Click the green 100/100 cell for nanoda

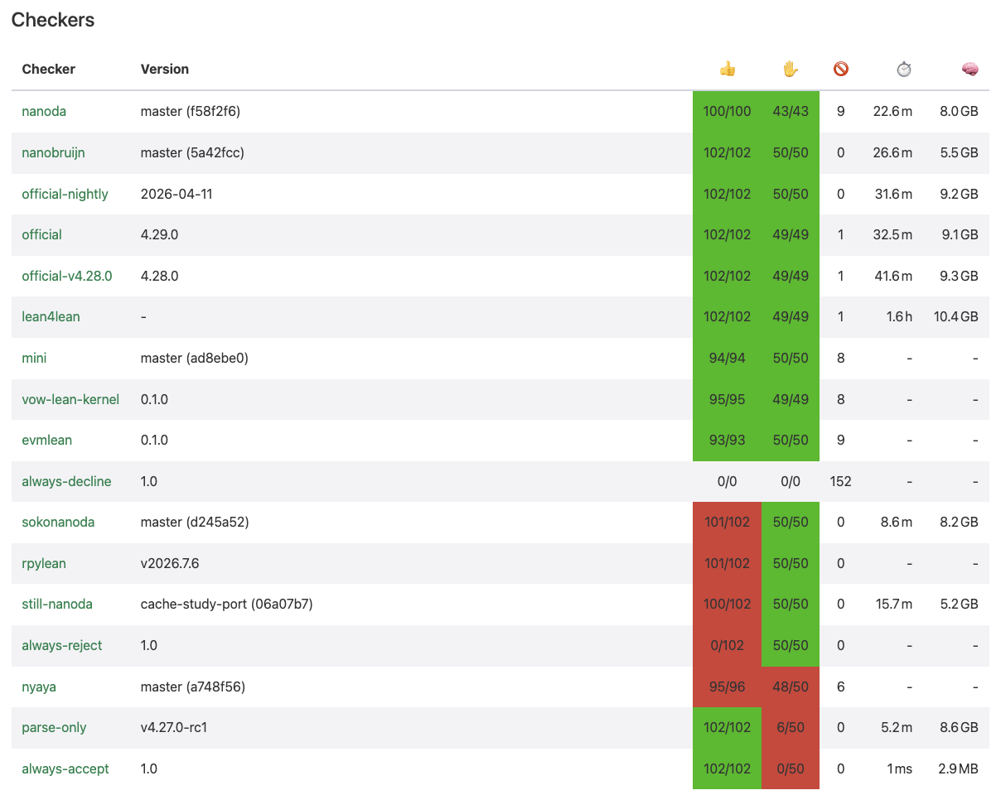point(727,111)
